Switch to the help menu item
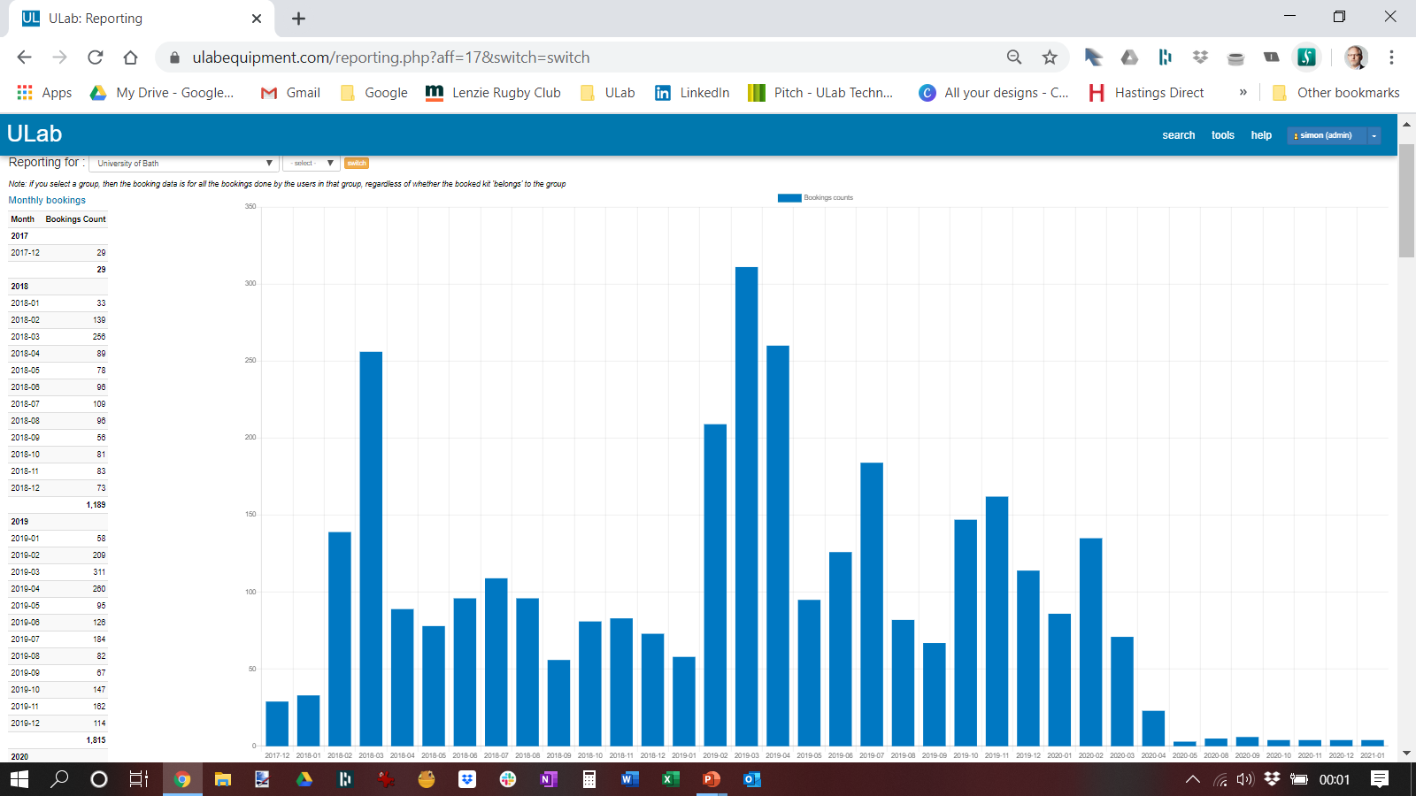Viewport: 1416px width, 796px height. 1261,134
